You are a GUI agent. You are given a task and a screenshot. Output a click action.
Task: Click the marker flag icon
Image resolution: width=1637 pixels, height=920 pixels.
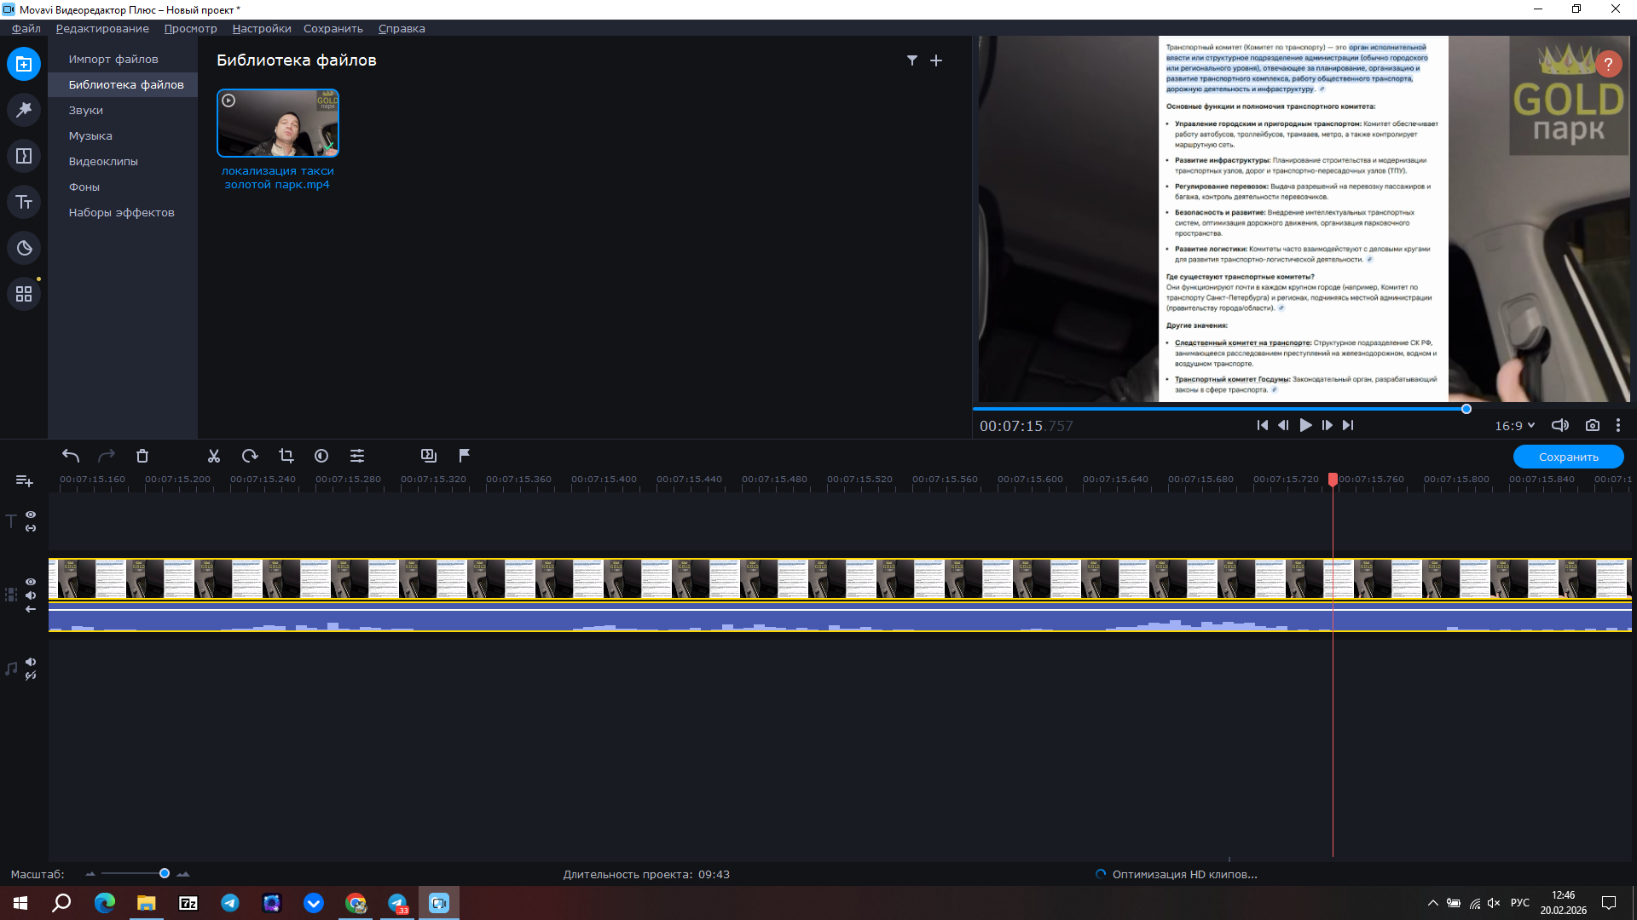(x=464, y=456)
